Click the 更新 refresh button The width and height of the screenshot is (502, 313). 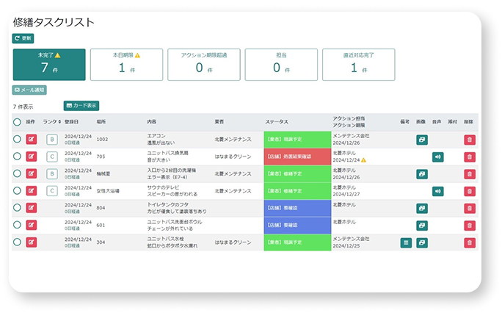(x=23, y=38)
